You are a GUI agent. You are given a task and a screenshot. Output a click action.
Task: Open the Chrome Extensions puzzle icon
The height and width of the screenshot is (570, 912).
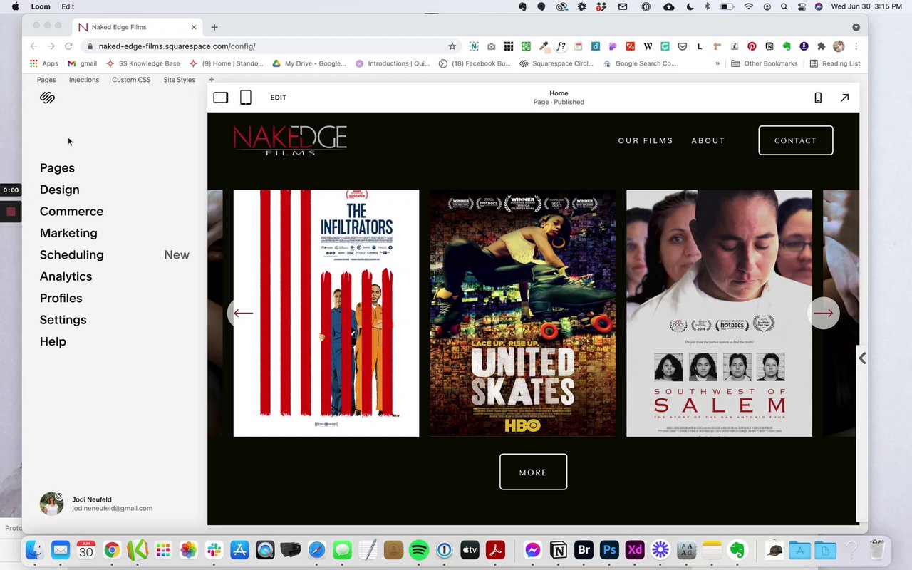[x=822, y=46]
